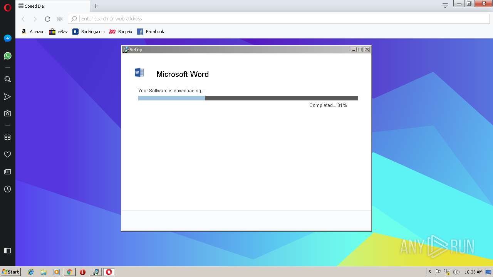Open the Opera menu logo
493x277 pixels.
point(7,7)
